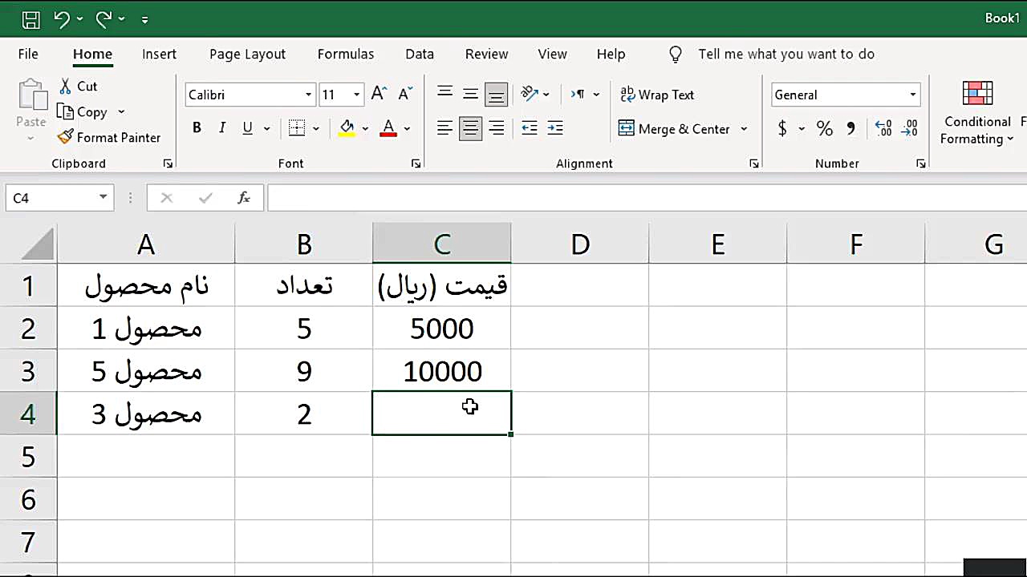
Task: Increase Decimal places
Action: 883,128
